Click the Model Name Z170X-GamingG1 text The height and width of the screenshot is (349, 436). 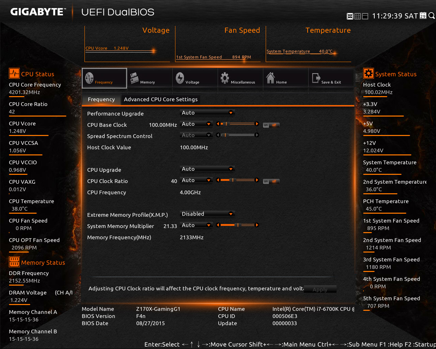(x=158, y=309)
